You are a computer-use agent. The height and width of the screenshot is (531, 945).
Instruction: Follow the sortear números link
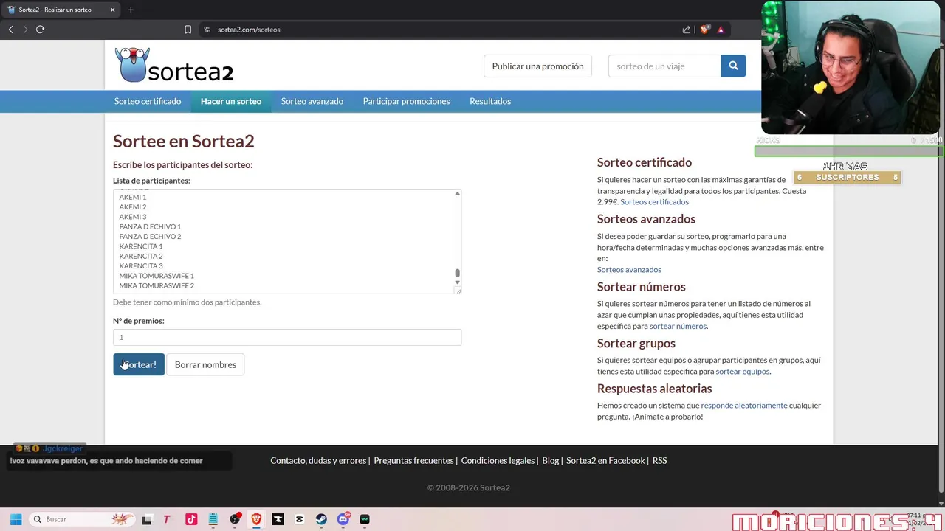[678, 326]
